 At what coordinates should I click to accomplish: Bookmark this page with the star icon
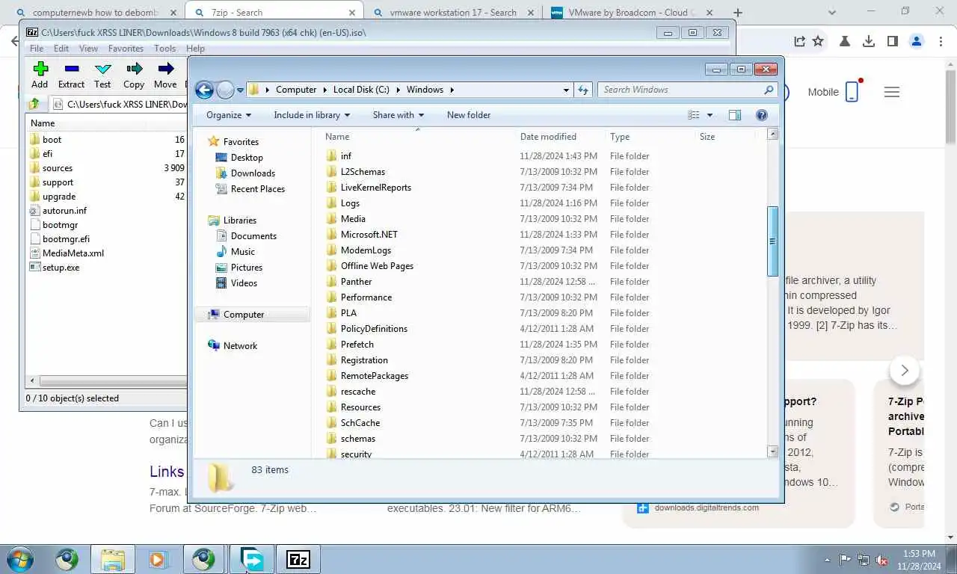point(818,41)
